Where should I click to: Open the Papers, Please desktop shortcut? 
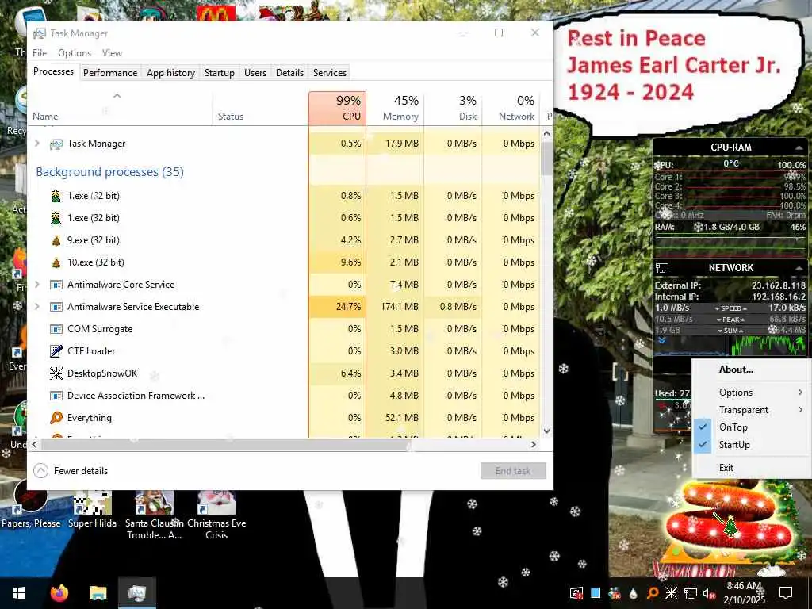31,505
